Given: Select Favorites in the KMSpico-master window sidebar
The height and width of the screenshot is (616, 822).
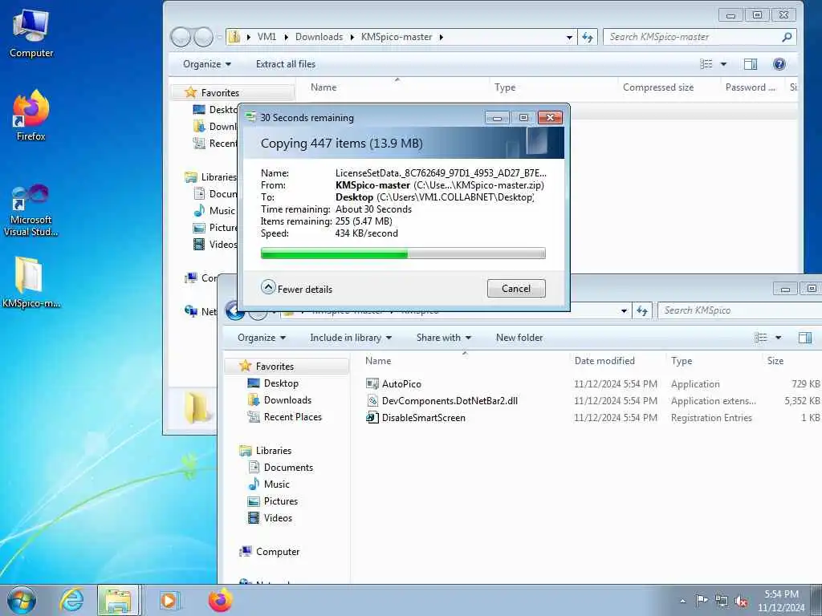Looking at the screenshot, I should click(x=220, y=93).
